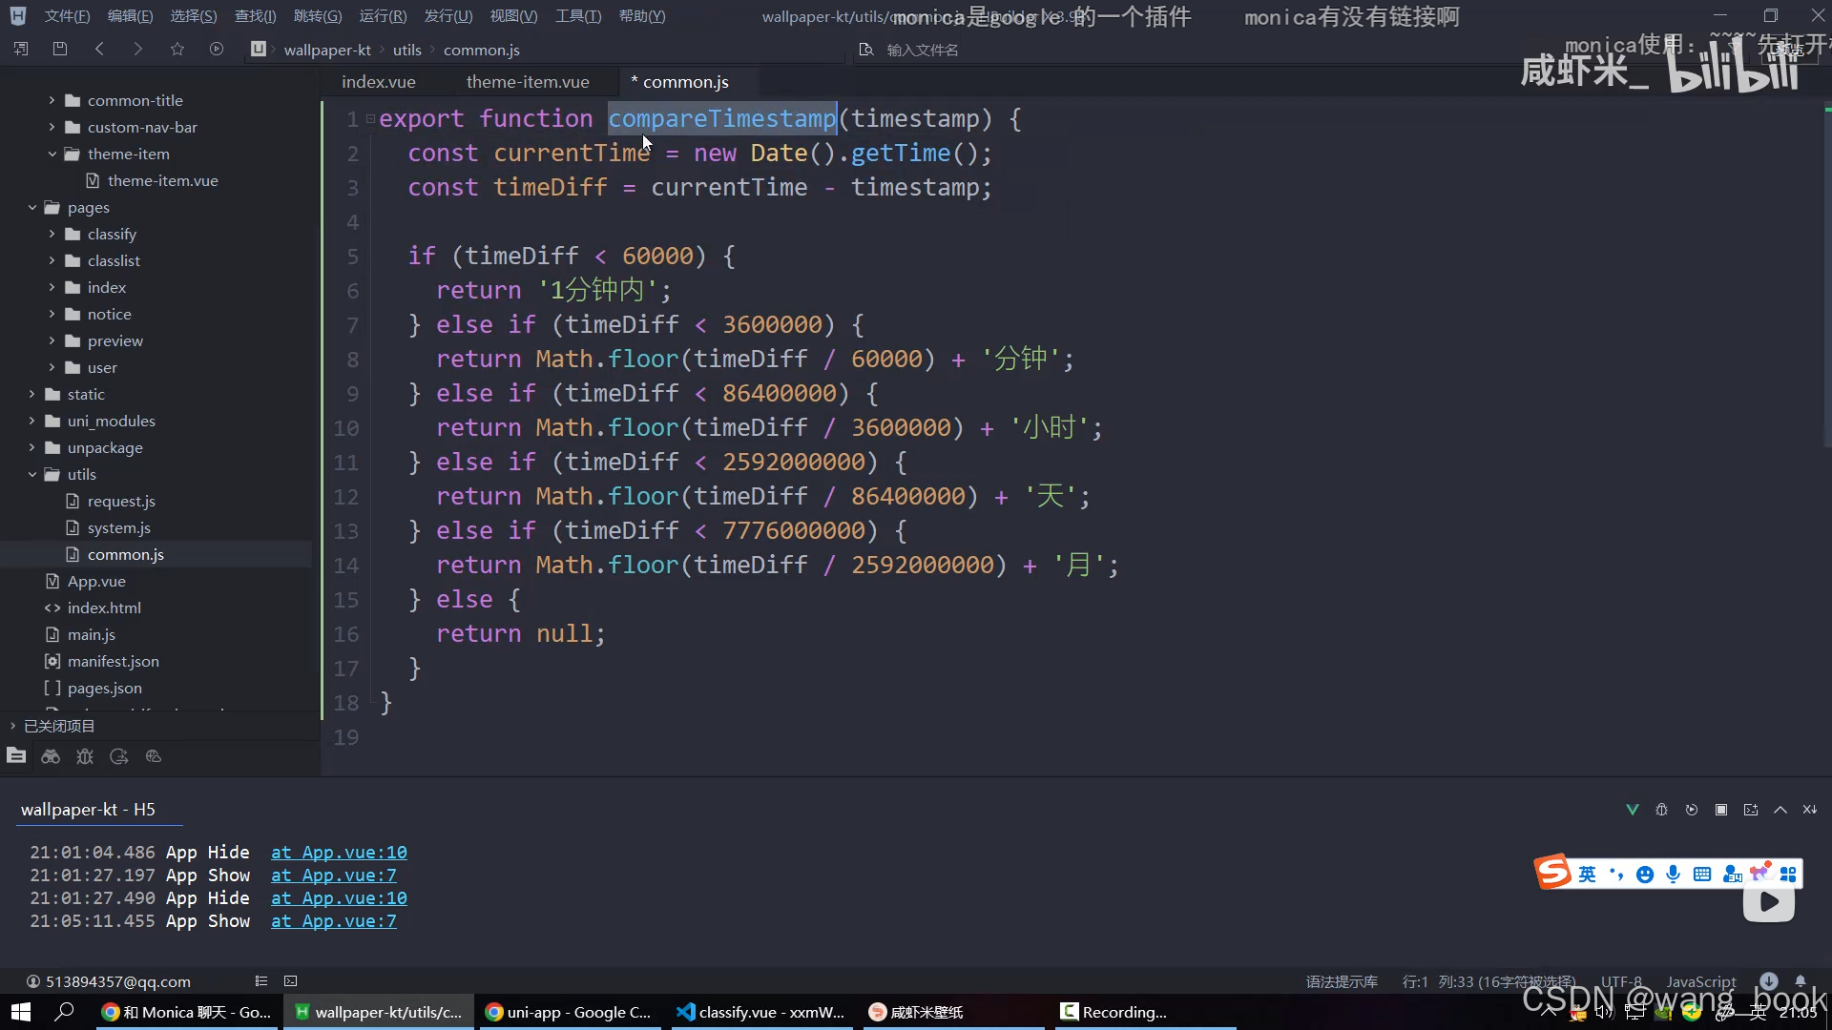Toggle the console panel collapse chevron
Image resolution: width=1832 pixels, height=1030 pixels.
click(x=1780, y=810)
